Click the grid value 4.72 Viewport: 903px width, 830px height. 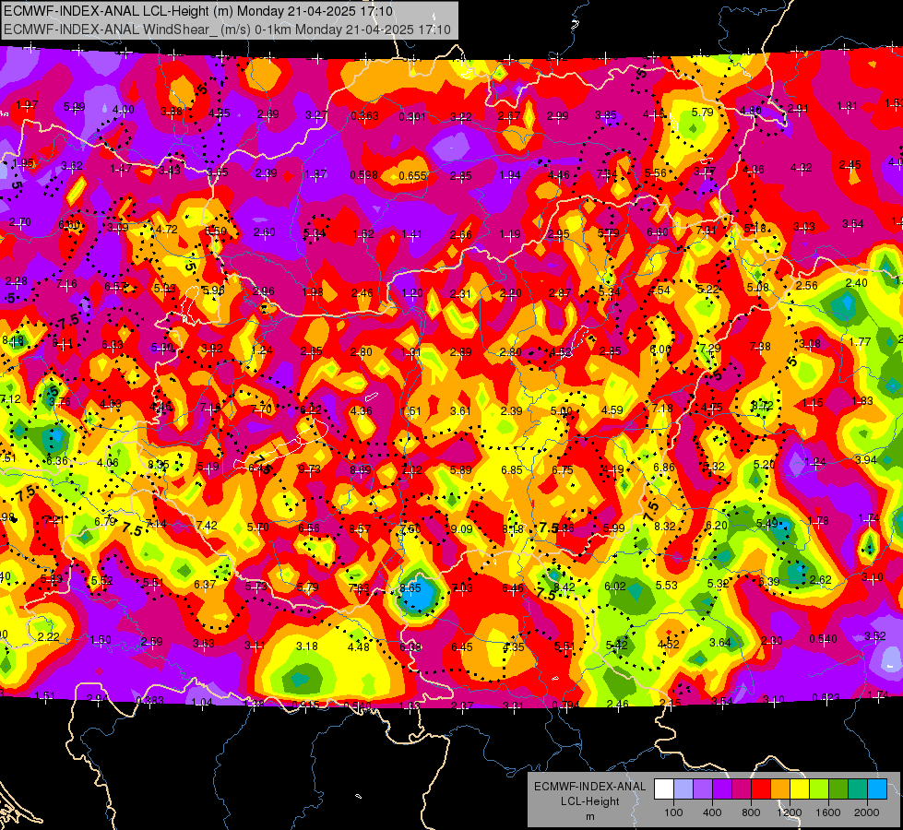[166, 230]
